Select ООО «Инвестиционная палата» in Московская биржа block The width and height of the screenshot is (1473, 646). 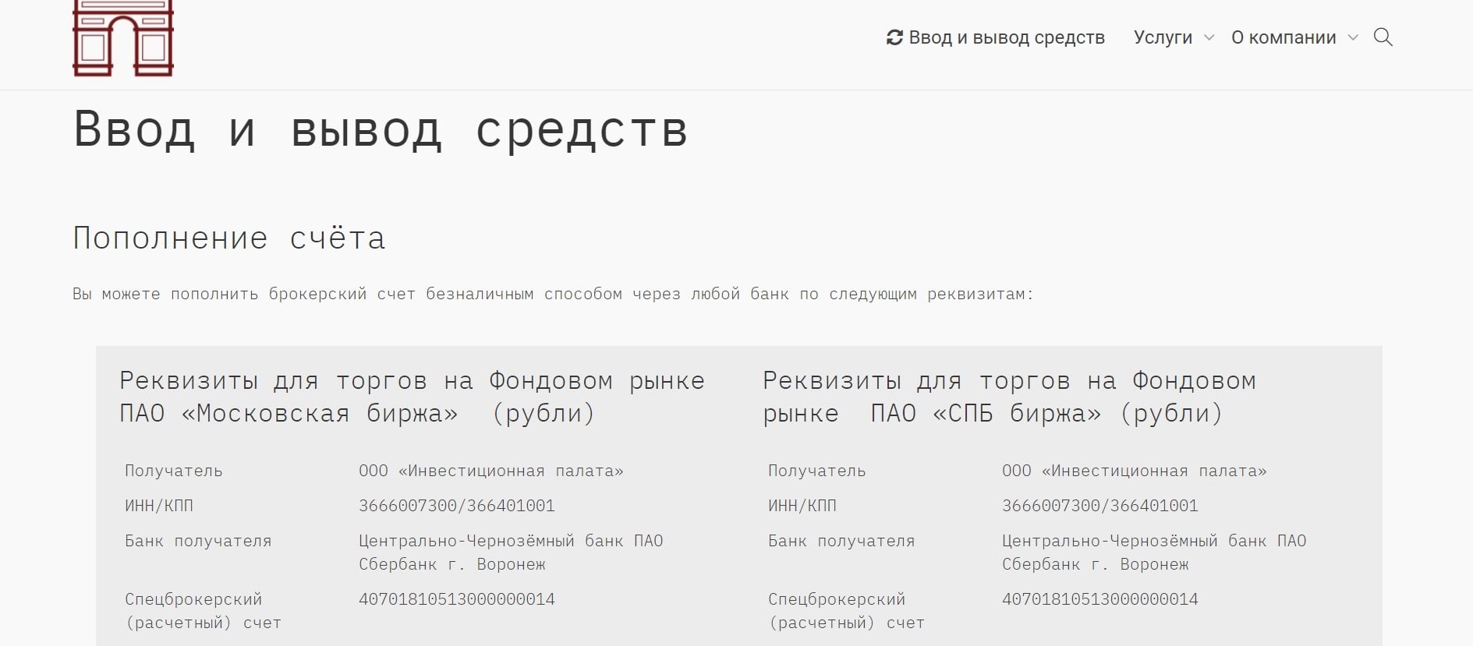coord(491,471)
